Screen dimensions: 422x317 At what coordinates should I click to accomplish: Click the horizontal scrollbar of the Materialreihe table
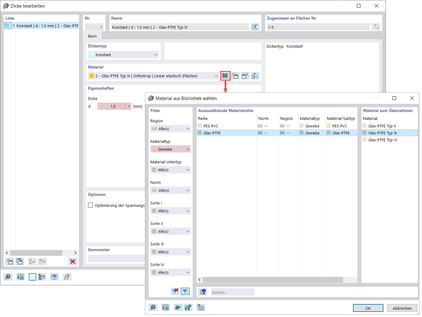point(272,280)
